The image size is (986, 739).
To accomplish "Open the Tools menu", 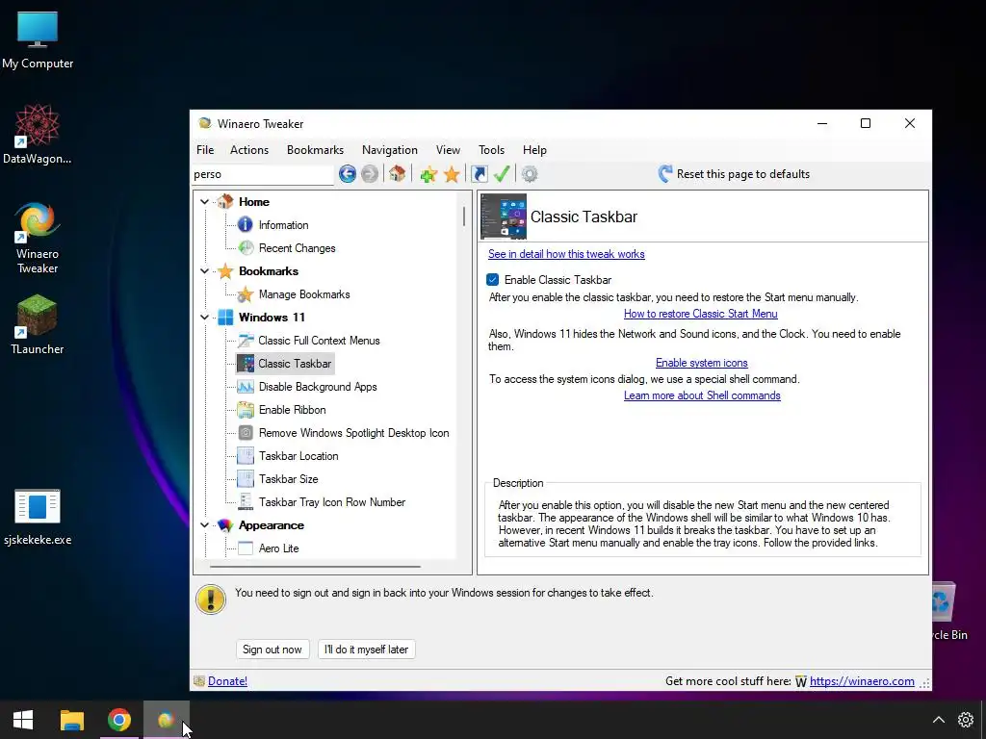I will (x=491, y=149).
